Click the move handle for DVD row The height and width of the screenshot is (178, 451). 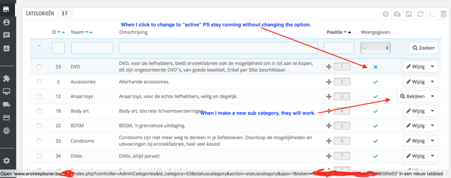329,67
